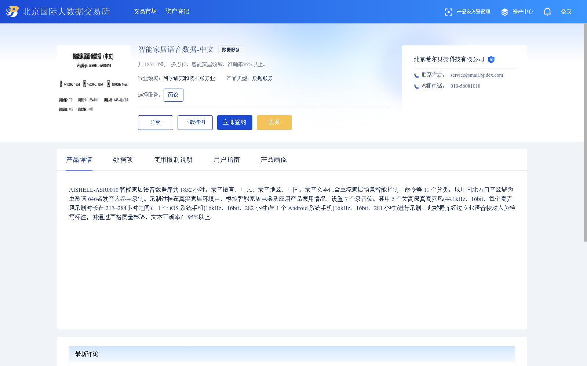Click the exchange logo icon in header
The height and width of the screenshot is (366, 587).
click(12, 12)
